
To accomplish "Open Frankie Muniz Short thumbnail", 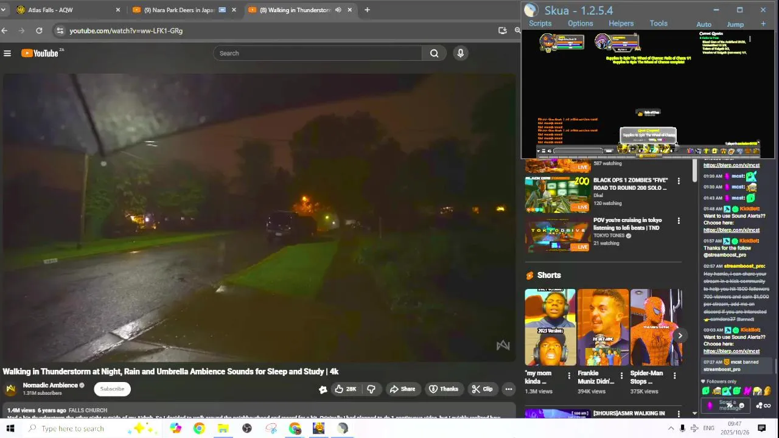I will coord(603,327).
